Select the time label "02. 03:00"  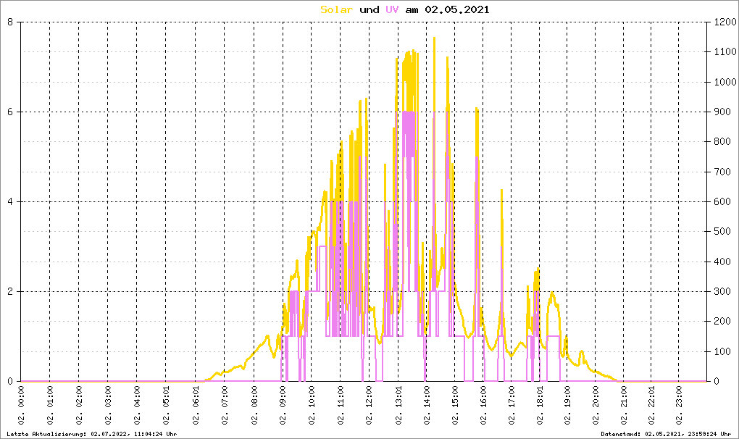pyautogui.click(x=108, y=405)
